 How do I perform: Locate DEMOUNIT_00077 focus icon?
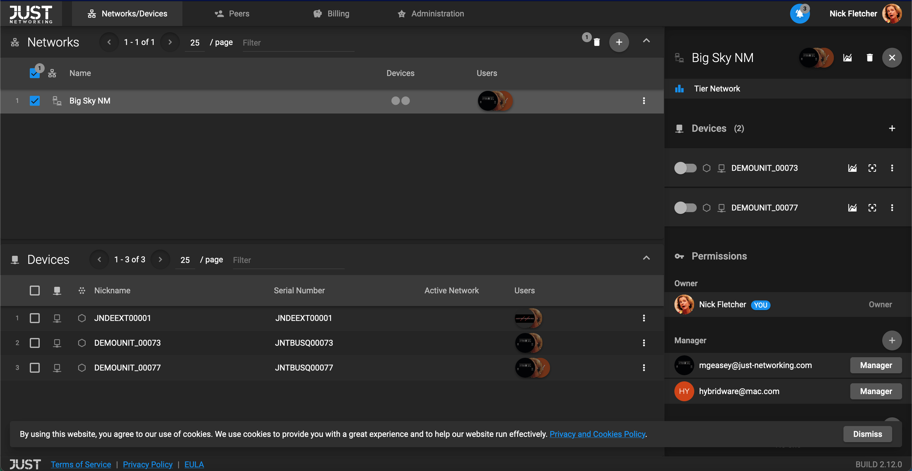point(872,208)
